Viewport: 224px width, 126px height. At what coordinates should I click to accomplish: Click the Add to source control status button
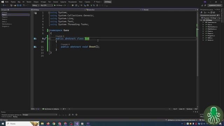pos(181,120)
